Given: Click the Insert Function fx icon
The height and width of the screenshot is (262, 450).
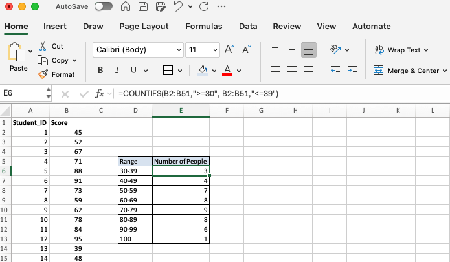Looking at the screenshot, I should pos(100,94).
